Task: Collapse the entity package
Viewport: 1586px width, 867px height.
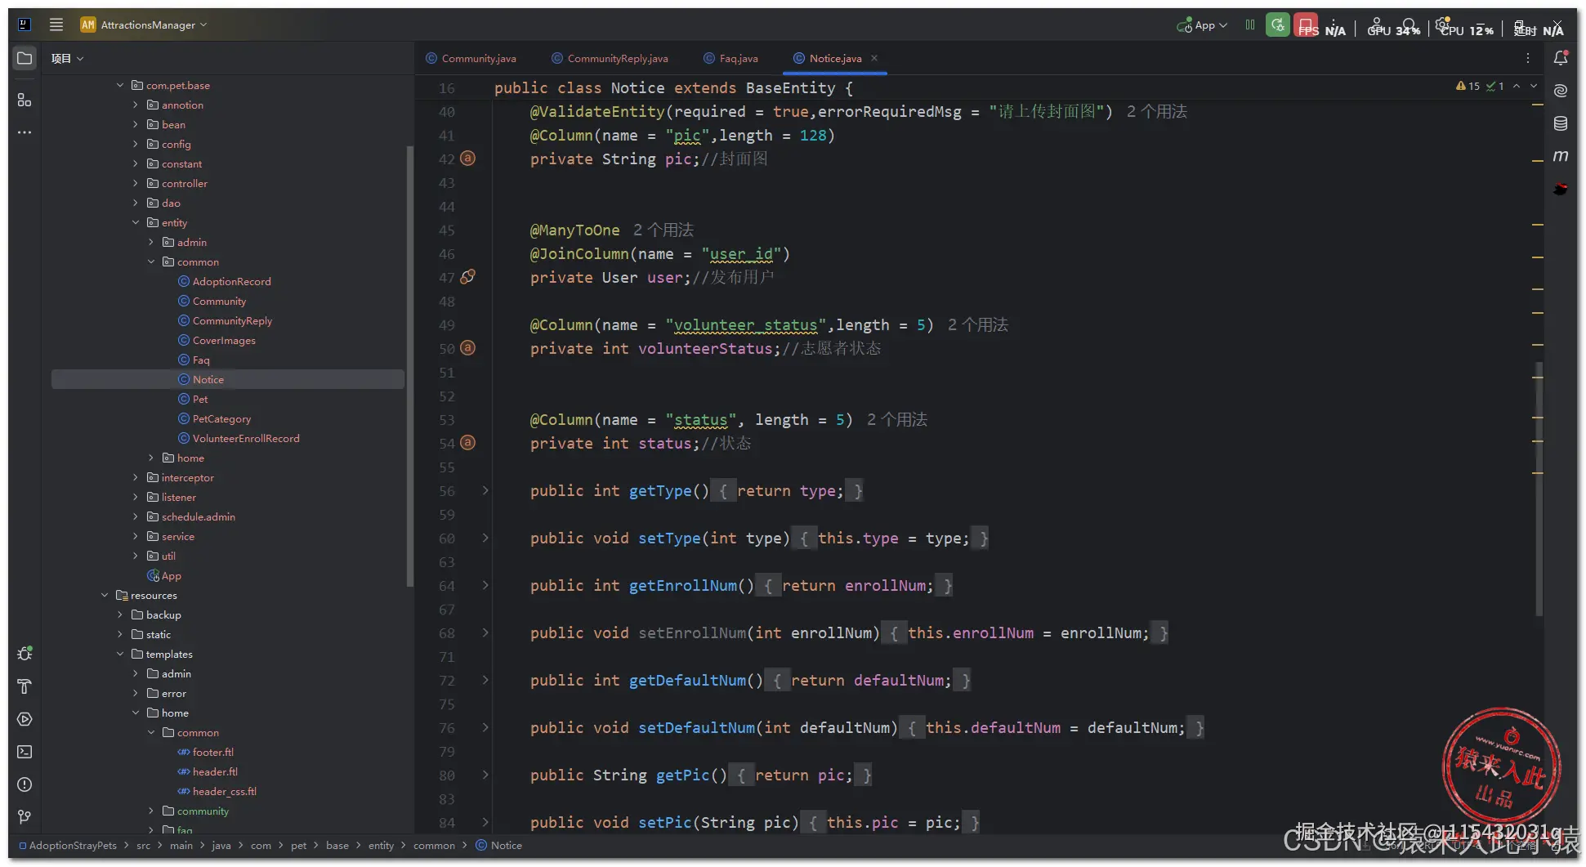Action: [x=136, y=222]
